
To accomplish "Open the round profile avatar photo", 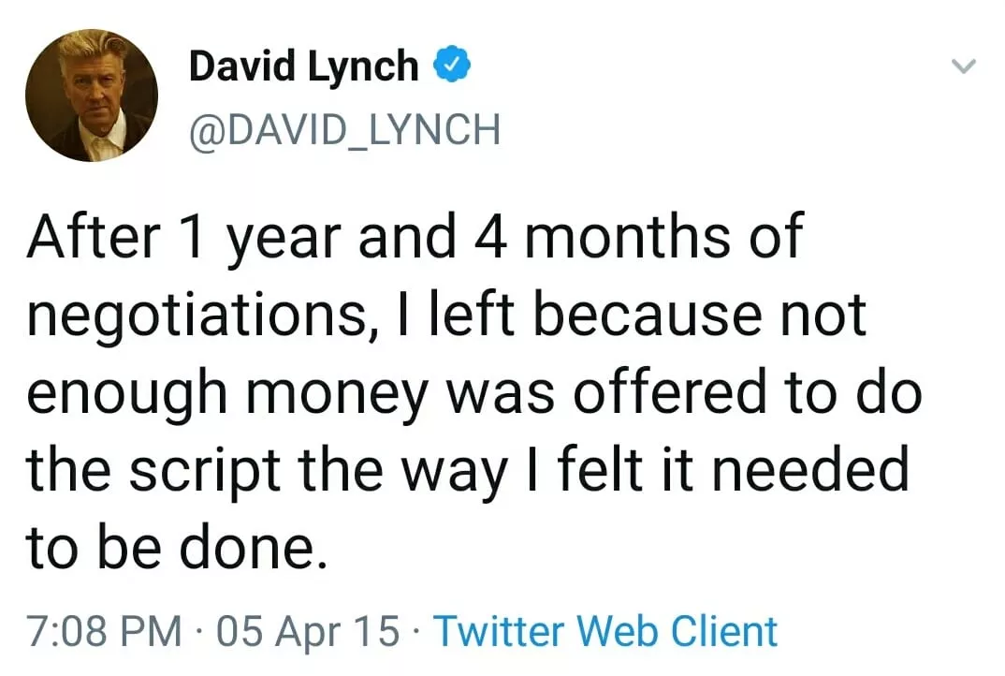I will pos(91,96).
